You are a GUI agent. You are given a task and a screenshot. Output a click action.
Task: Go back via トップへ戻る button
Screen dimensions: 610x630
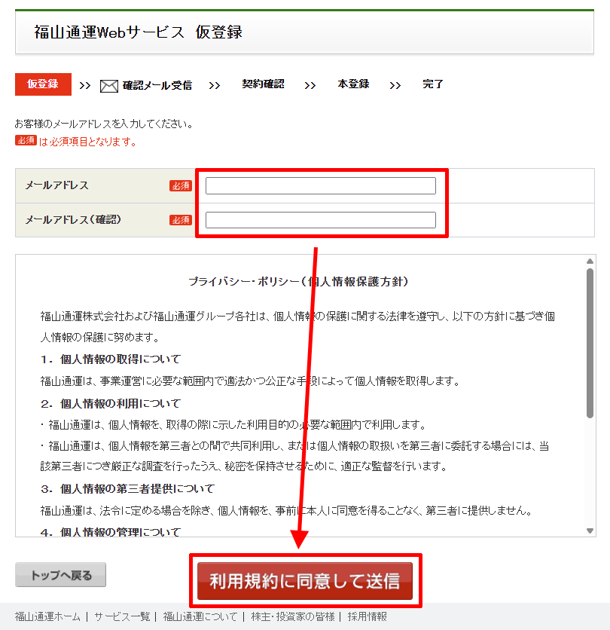61,574
